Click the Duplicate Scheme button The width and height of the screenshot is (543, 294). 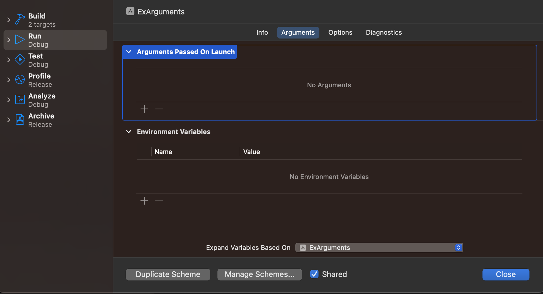pyautogui.click(x=168, y=274)
